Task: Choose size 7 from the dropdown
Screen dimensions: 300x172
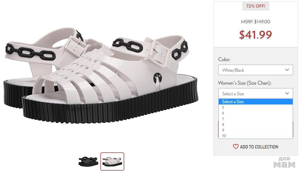Action: tap(223, 119)
